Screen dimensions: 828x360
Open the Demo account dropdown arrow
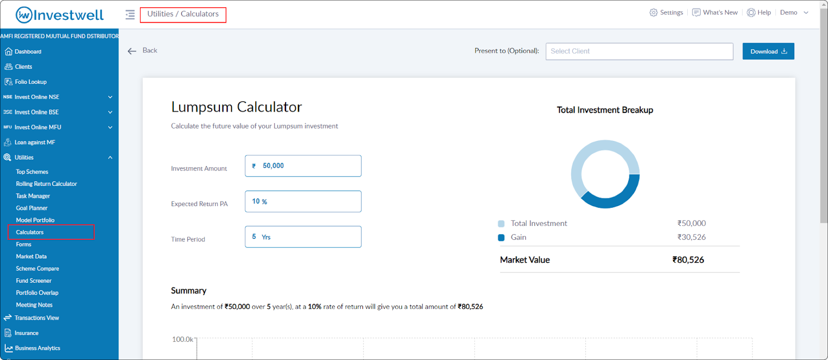(x=806, y=12)
